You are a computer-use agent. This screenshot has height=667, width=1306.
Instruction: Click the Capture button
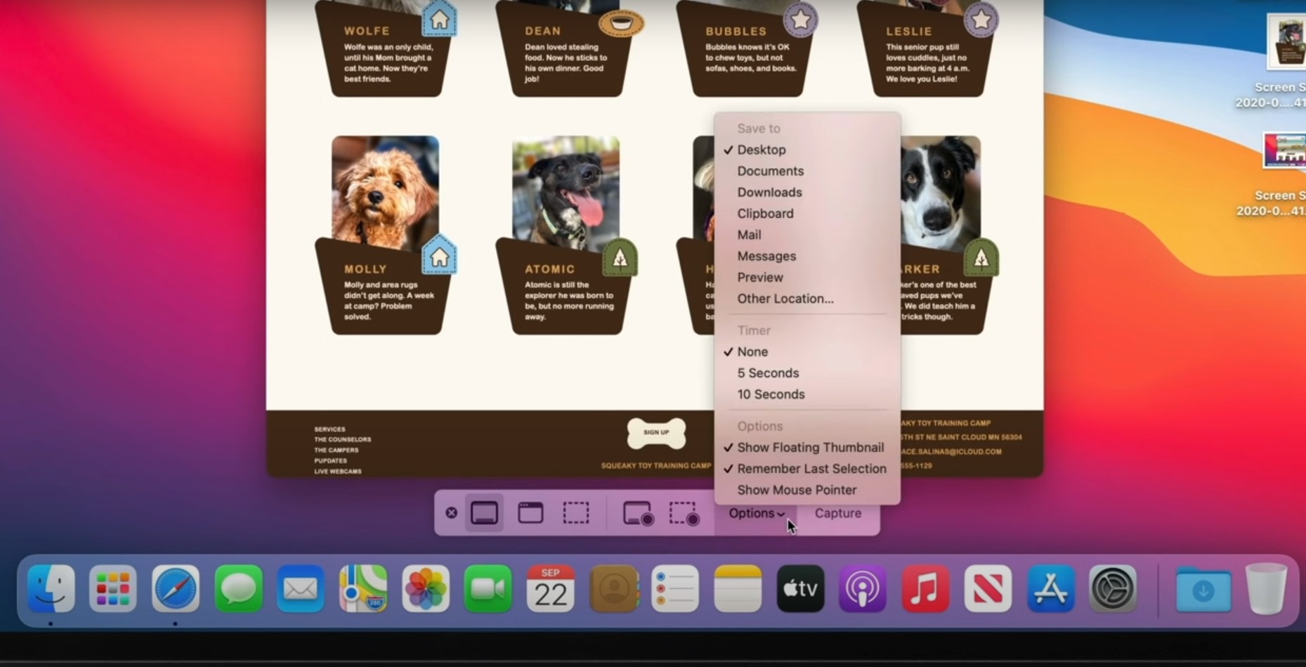(838, 513)
